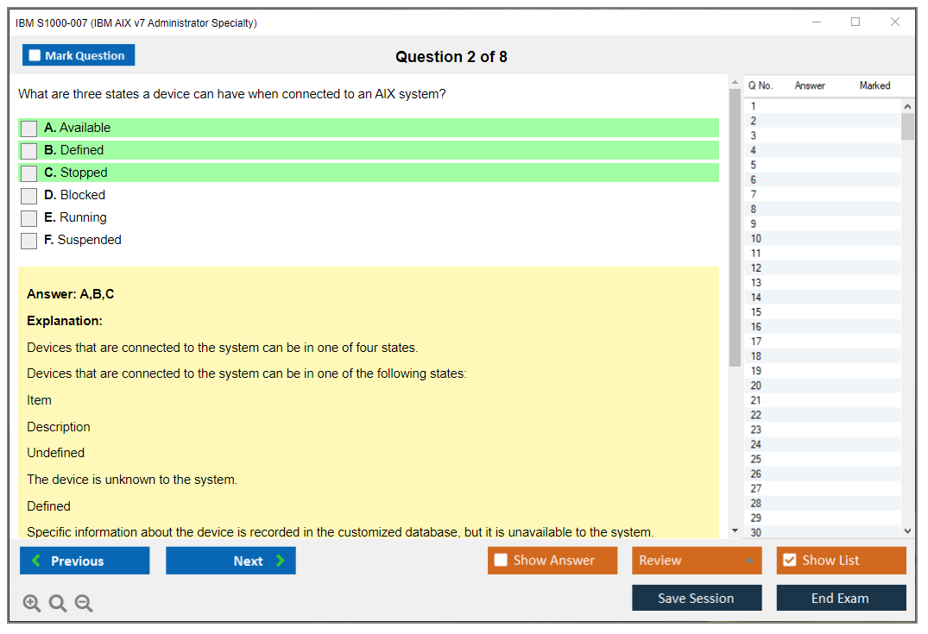The height and width of the screenshot is (634, 928).
Task: Click the zoom in magnifier icon
Action: click(x=32, y=604)
